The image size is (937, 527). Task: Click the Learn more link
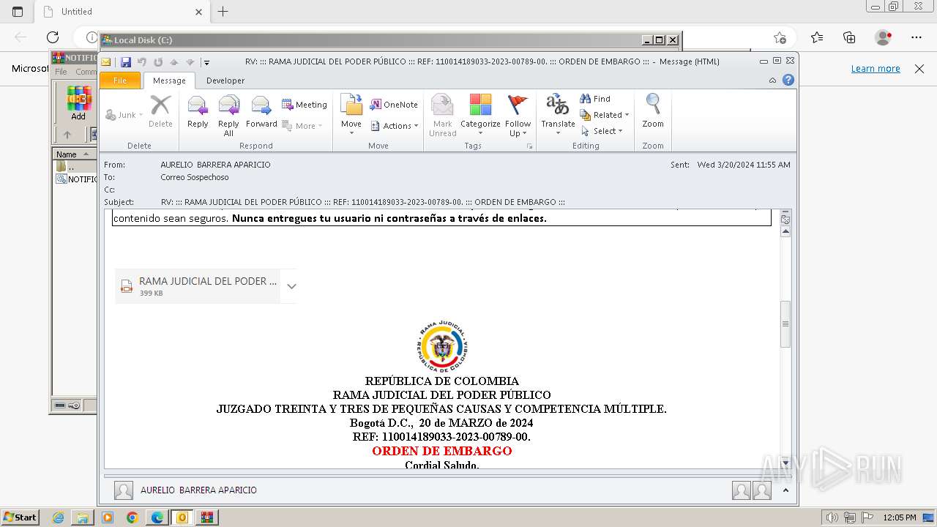tap(876, 68)
